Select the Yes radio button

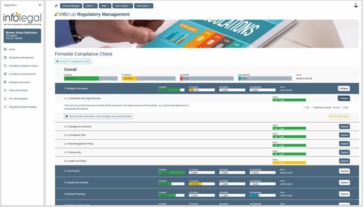(x=334, y=107)
